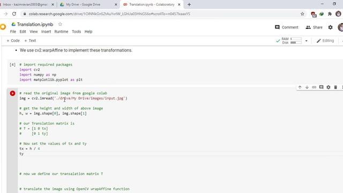Open the Tools menu
Viewport: 343px width, 193px height.
tap(76, 32)
